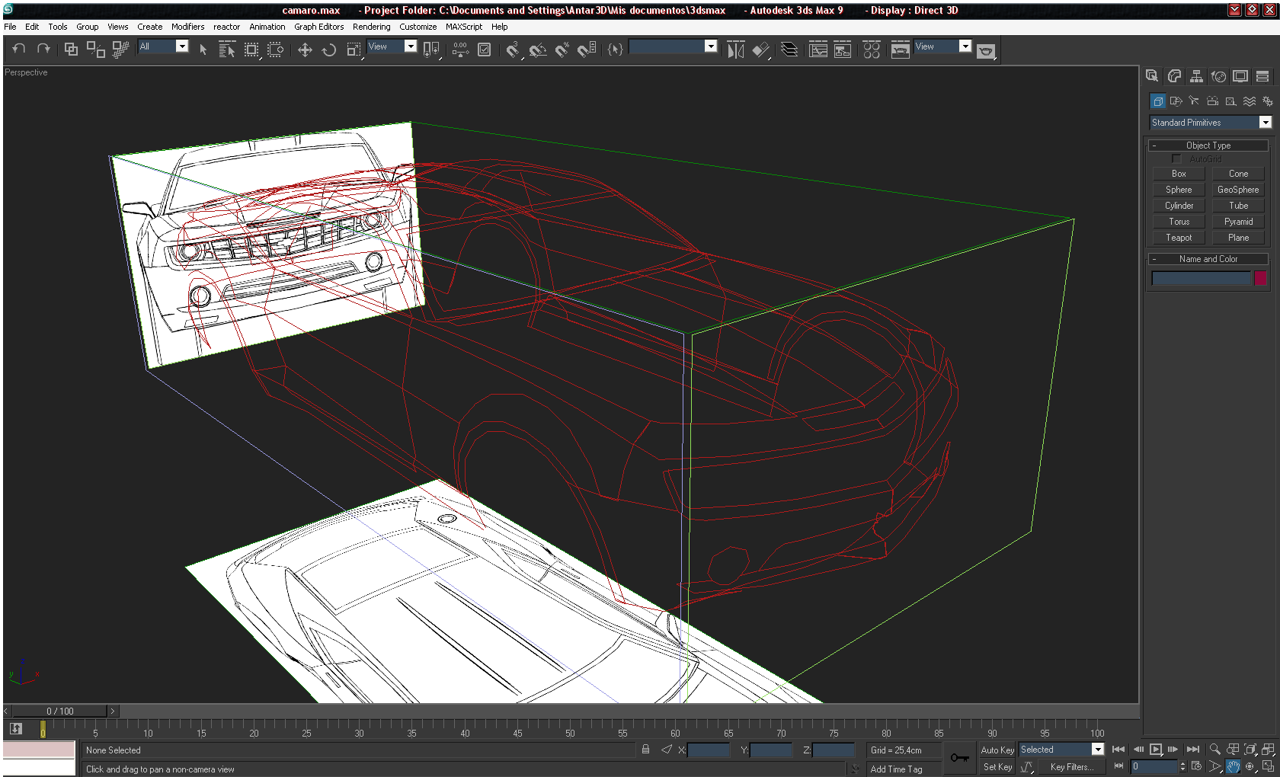Collapse the Object Type rollout

pyautogui.click(x=1208, y=145)
